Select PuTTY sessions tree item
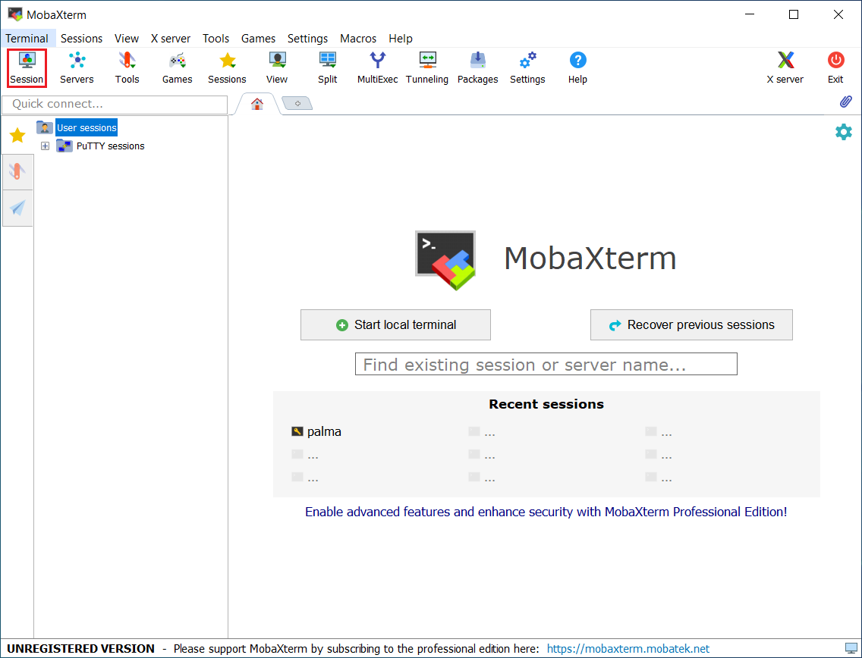 click(110, 146)
